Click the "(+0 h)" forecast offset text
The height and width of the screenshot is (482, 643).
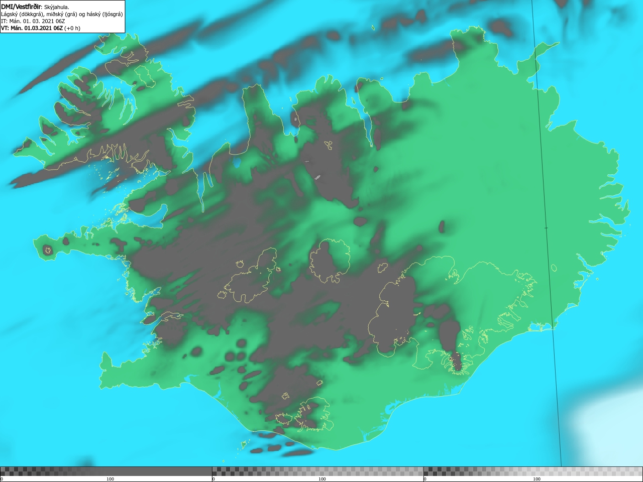tap(72, 28)
